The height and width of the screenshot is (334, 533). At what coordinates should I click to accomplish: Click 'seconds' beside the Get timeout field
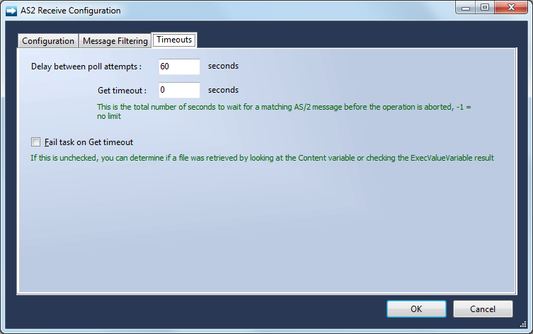[223, 91]
